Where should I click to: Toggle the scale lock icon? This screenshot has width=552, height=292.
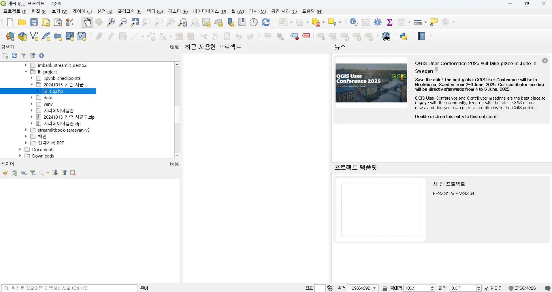pos(385,288)
